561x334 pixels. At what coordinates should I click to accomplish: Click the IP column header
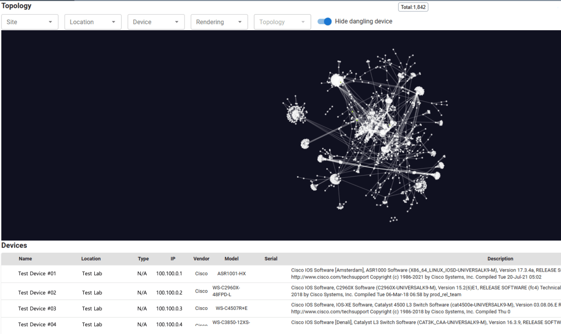pyautogui.click(x=173, y=259)
